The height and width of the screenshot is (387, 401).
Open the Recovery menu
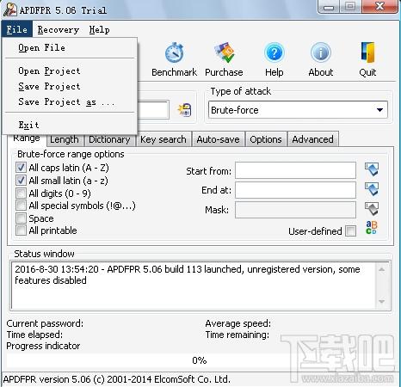pos(59,29)
